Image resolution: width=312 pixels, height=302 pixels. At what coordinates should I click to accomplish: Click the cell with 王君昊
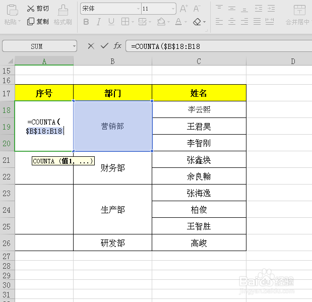pos(199,126)
